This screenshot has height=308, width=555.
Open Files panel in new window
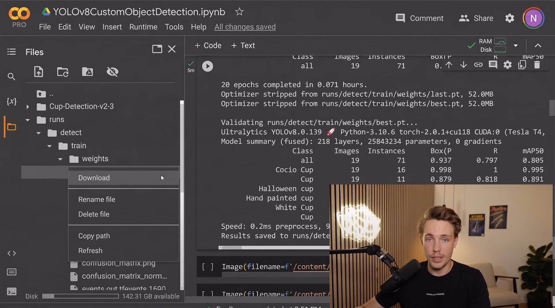tap(157, 49)
